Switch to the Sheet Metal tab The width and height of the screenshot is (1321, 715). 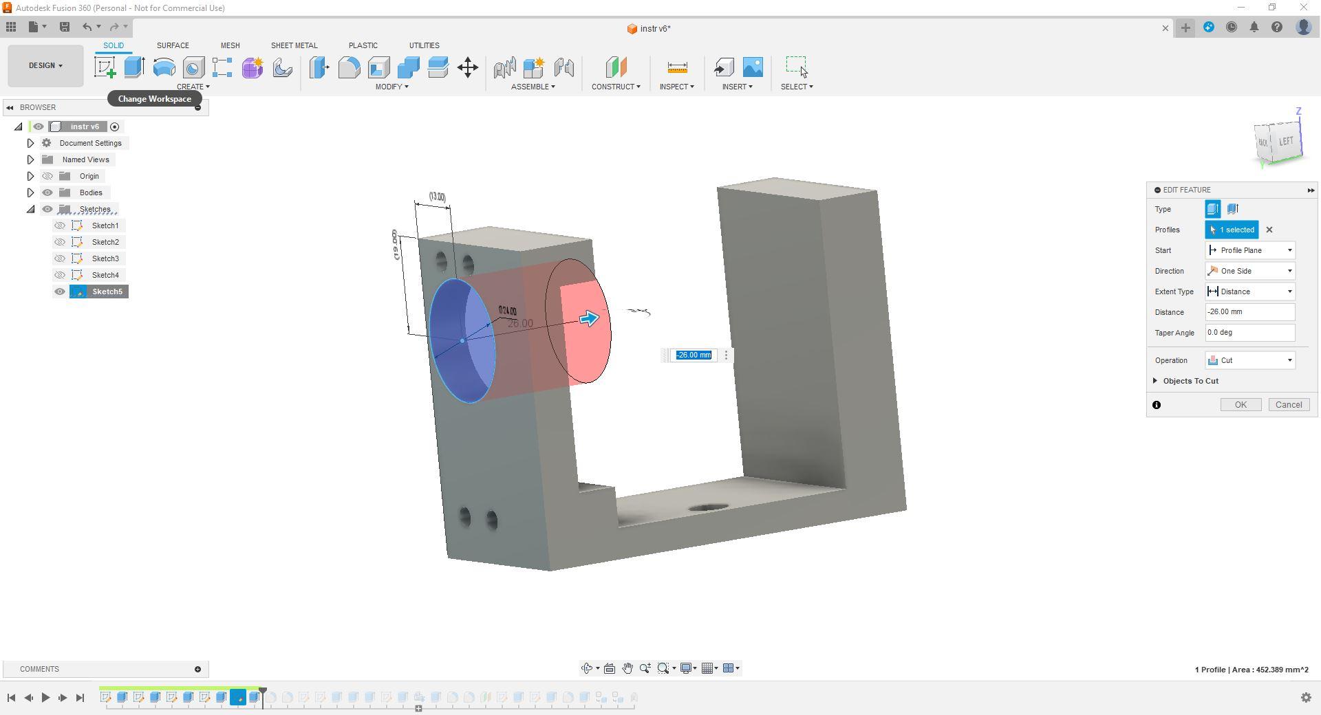(294, 45)
